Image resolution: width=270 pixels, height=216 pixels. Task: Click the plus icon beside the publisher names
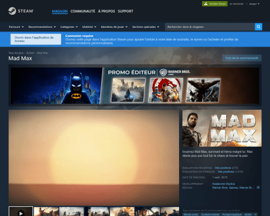[258, 188]
